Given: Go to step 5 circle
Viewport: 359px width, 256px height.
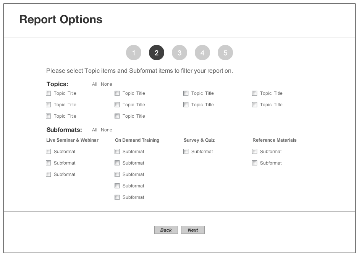Looking at the screenshot, I should tap(225, 53).
